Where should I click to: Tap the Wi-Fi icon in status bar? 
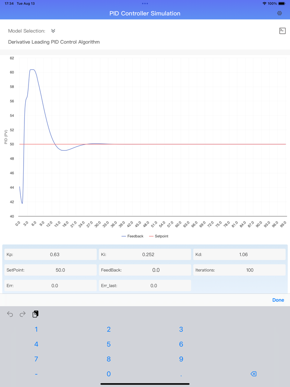pyautogui.click(x=264, y=3)
